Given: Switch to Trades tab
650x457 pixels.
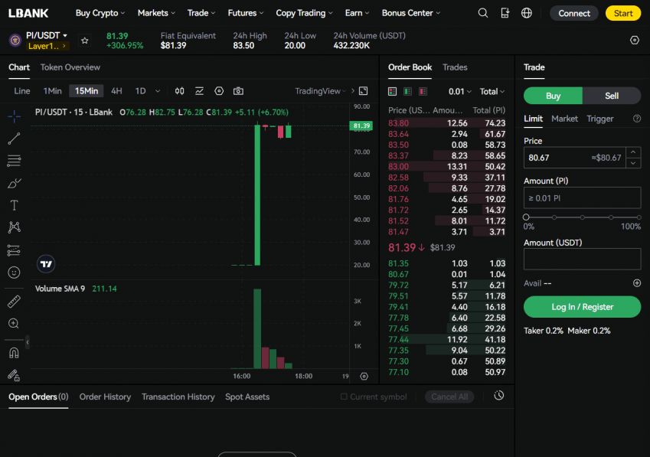Looking at the screenshot, I should 455,67.
